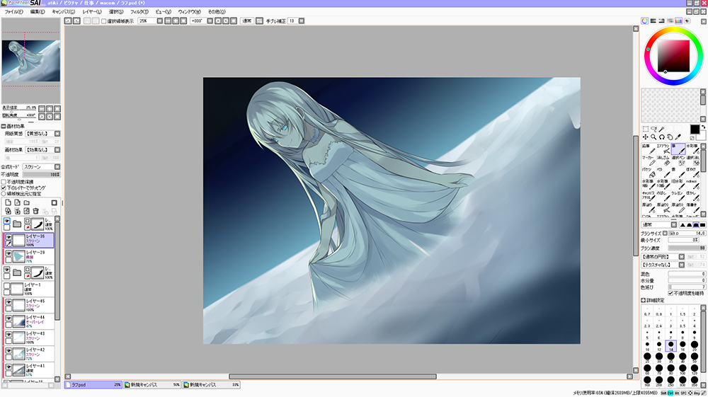Select the lasso selection tool
The image size is (708, 397).
pos(653,130)
